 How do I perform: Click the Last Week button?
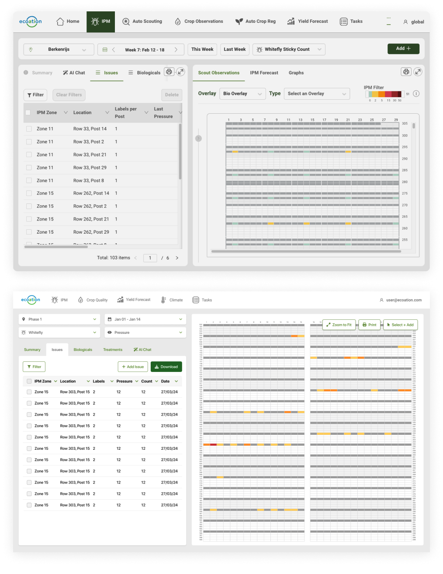point(235,49)
